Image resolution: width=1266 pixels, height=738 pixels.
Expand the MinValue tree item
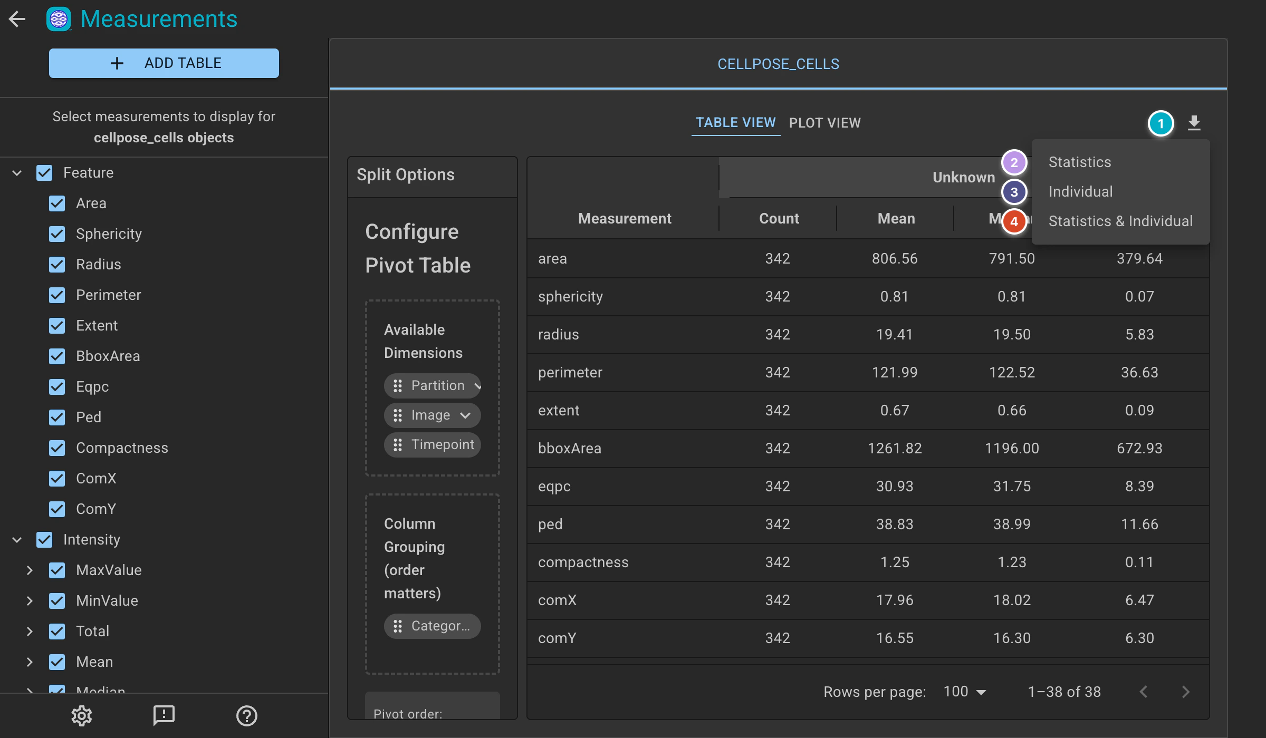30,601
